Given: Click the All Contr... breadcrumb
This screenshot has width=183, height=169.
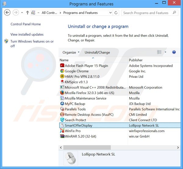Looking at the screenshot, I should [49, 12].
